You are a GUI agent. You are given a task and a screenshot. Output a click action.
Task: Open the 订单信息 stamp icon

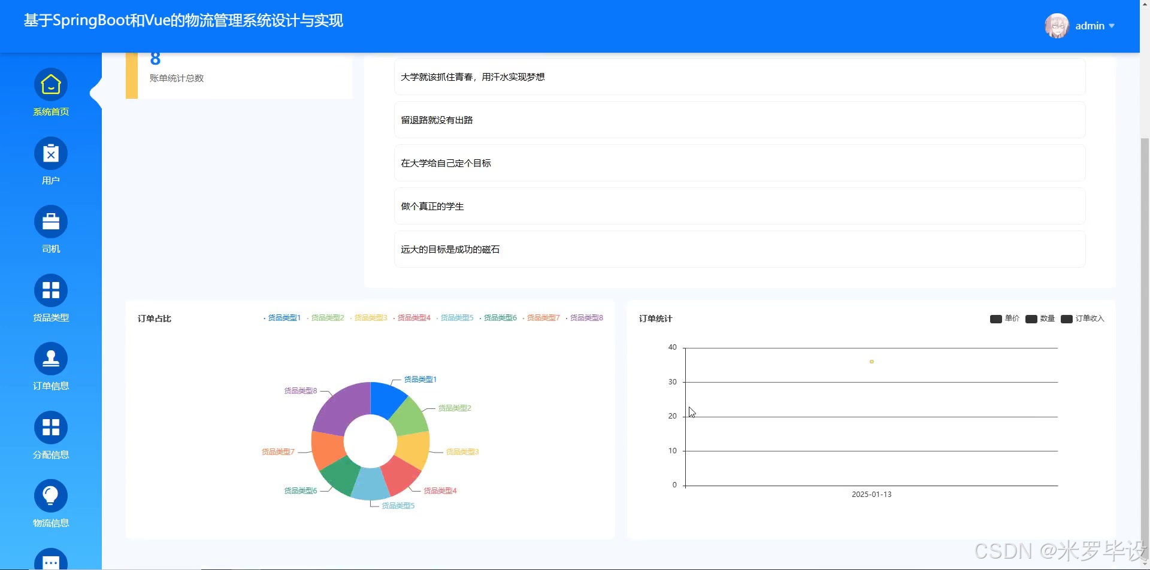pyautogui.click(x=51, y=359)
